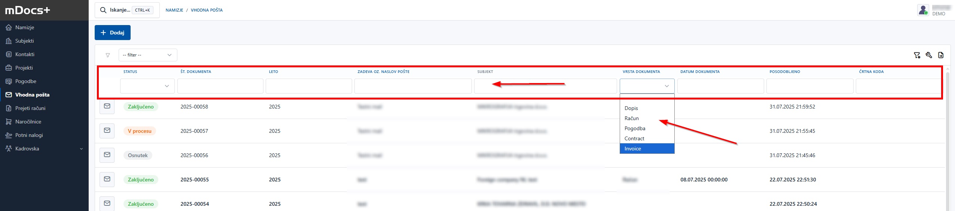Screen dimensions: 955x211
Task: Choose 'Invoice' in the dropdown list
Action: (x=633, y=149)
